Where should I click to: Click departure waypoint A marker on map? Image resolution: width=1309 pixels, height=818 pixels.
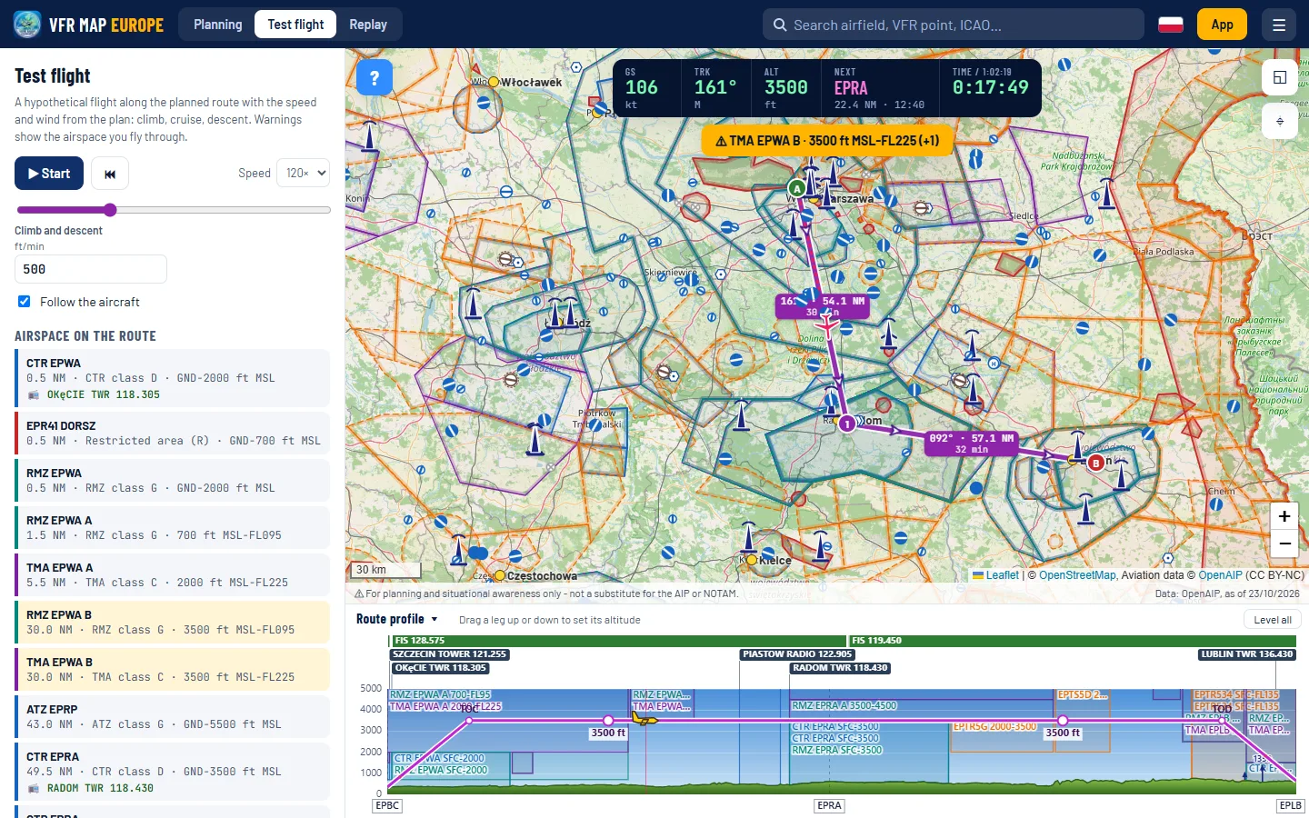[x=797, y=188]
